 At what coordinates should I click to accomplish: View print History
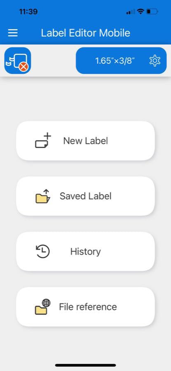pos(85,251)
